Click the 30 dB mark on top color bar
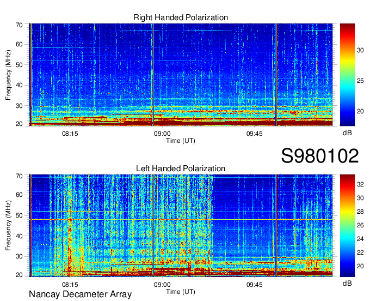Screen dimensions: 370x301 pyautogui.click(x=360, y=50)
